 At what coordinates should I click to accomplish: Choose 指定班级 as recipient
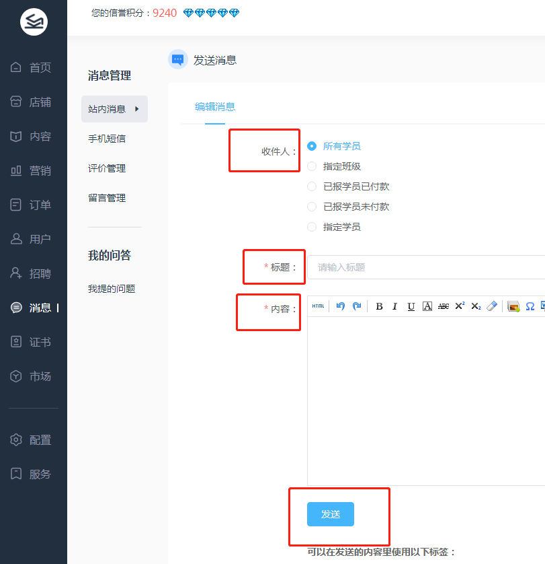click(x=312, y=166)
